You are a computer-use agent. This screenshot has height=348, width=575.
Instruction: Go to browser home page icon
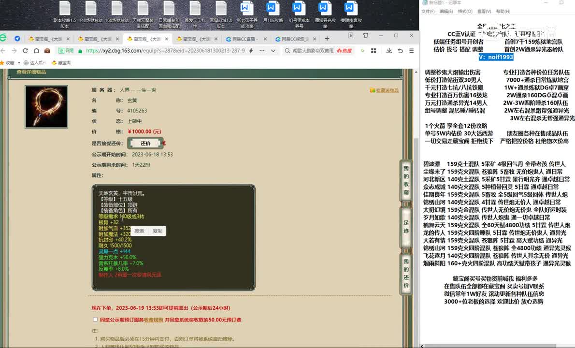pyautogui.click(x=36, y=51)
